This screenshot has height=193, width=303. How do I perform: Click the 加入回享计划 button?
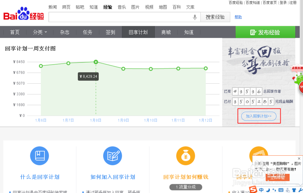pyautogui.click(x=259, y=116)
